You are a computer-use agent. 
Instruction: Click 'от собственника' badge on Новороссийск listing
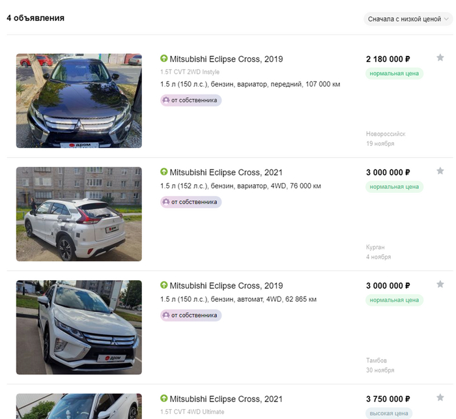coord(191,100)
